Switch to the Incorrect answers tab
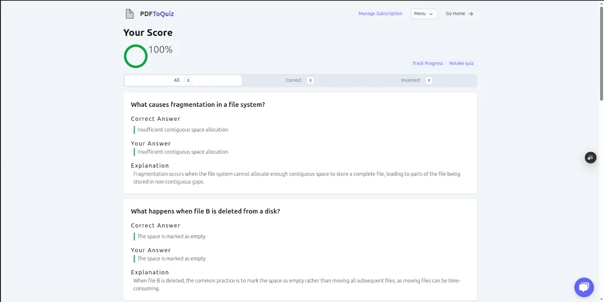This screenshot has height=302, width=604. pyautogui.click(x=417, y=80)
